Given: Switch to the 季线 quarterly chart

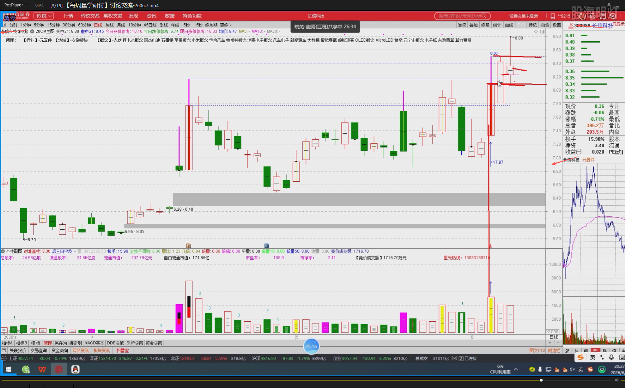Looking at the screenshot, I should point(164,25).
